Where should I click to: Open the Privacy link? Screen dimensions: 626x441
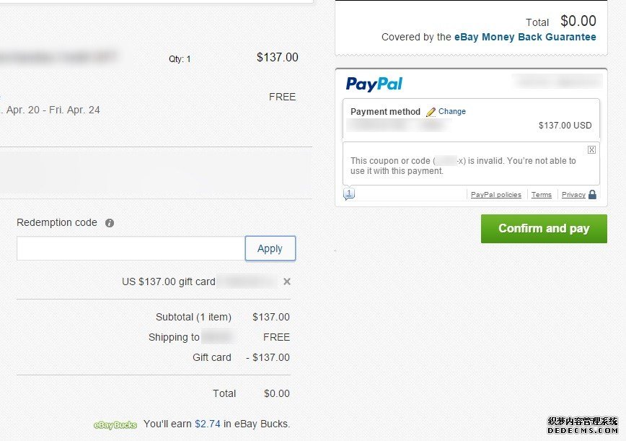573,195
